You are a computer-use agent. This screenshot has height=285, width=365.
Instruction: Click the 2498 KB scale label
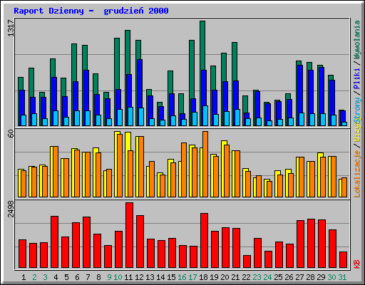11,209
